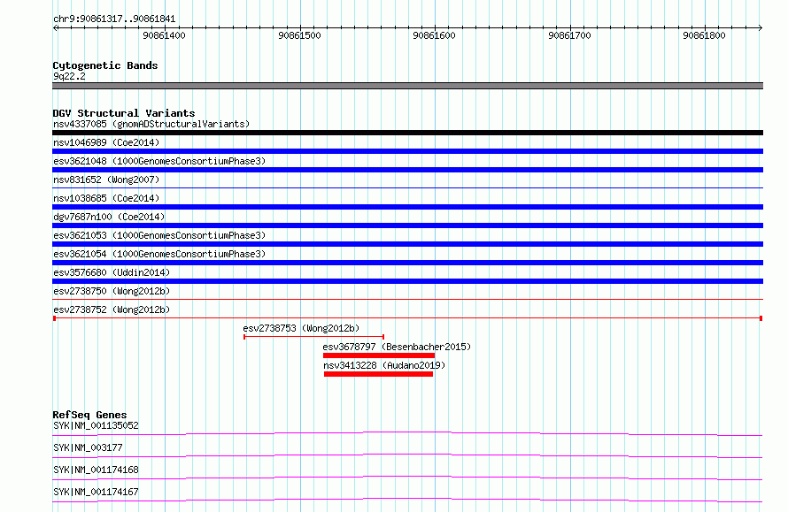Click the nsv1046989 (Coe2014) label
Screen dimensions: 788x512
click(x=106, y=142)
